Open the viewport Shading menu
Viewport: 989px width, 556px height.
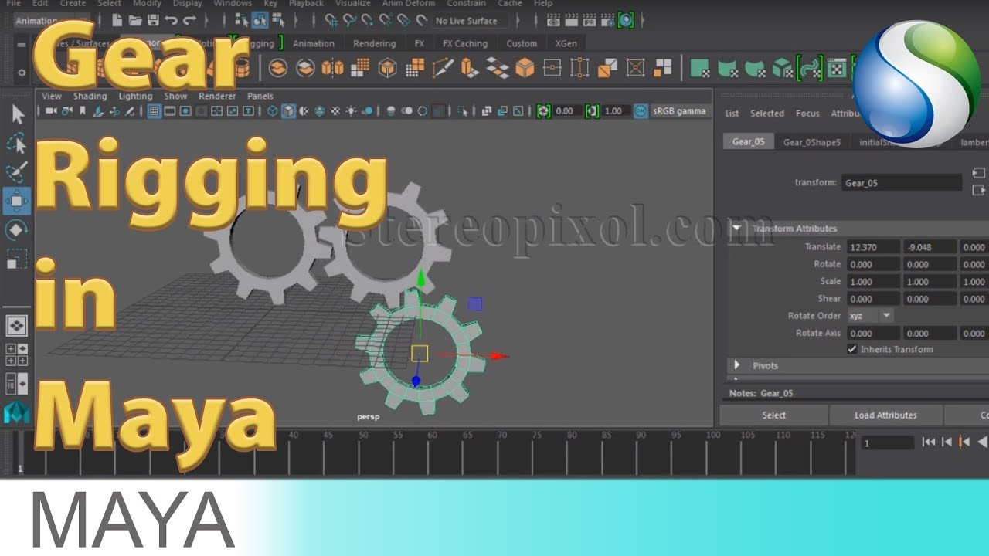(x=90, y=97)
